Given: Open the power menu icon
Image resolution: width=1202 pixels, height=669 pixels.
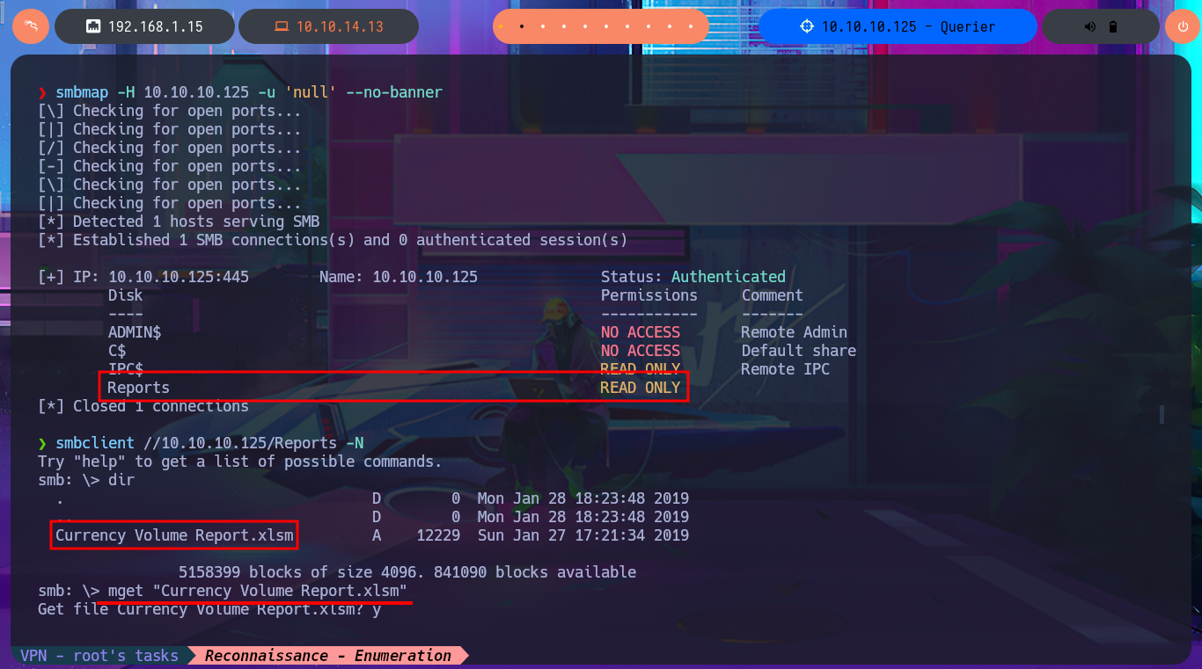Looking at the screenshot, I should (x=1182, y=26).
